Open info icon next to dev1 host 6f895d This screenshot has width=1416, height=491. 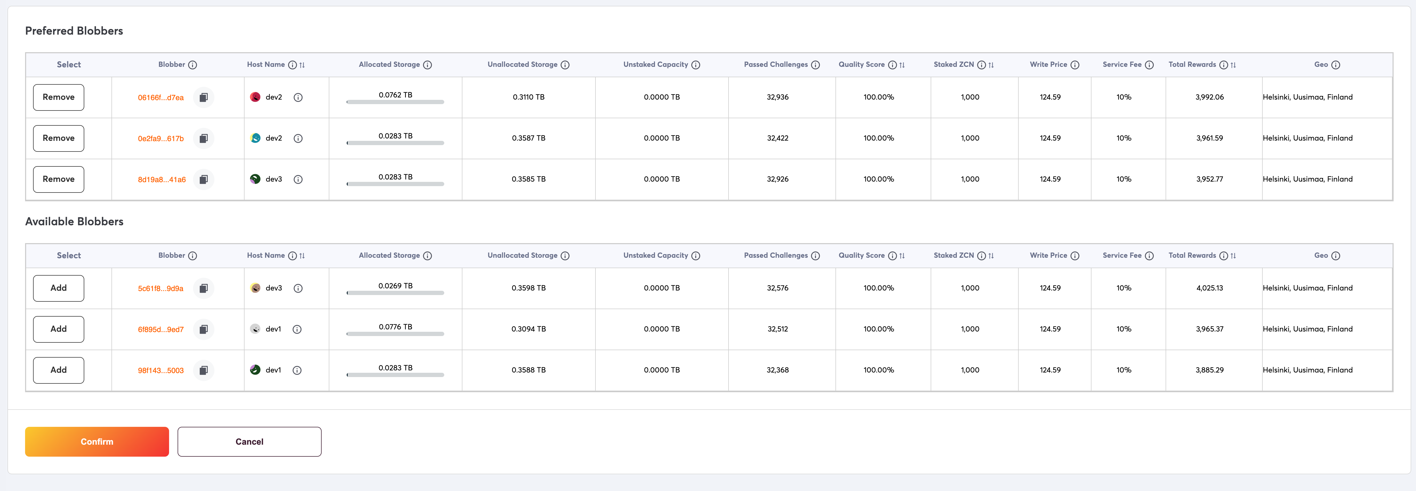(x=297, y=329)
